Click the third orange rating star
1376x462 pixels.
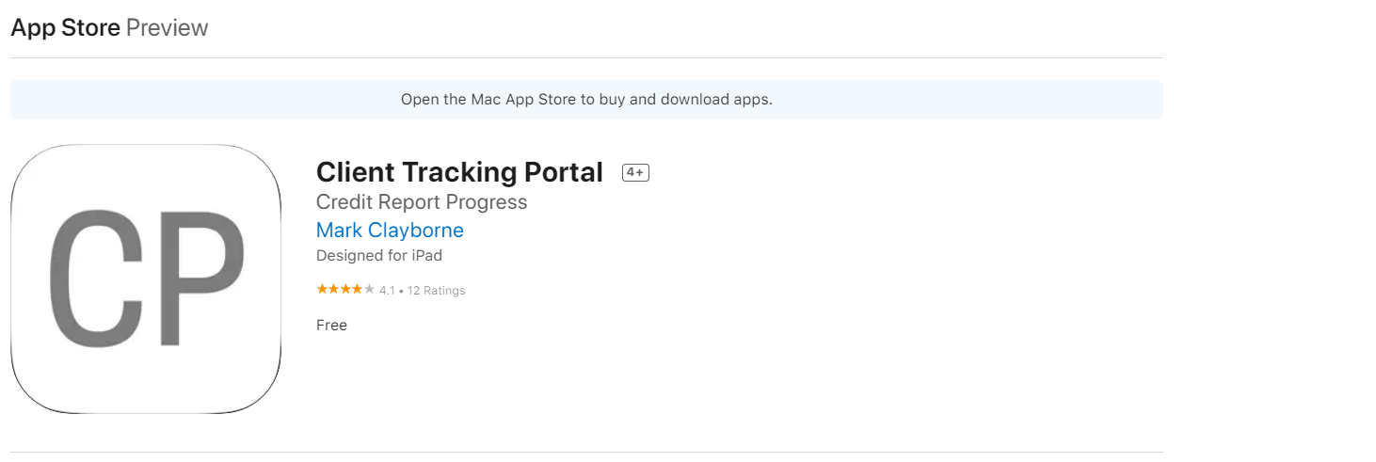[345, 290]
